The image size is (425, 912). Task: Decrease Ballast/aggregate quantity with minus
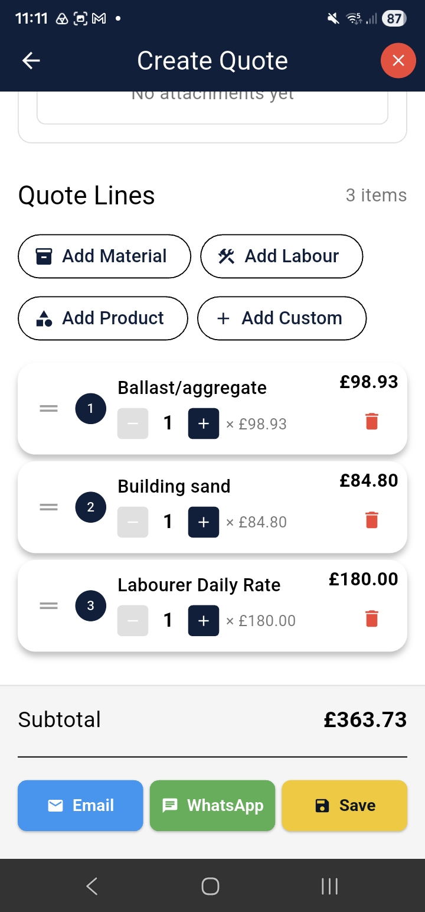point(133,424)
